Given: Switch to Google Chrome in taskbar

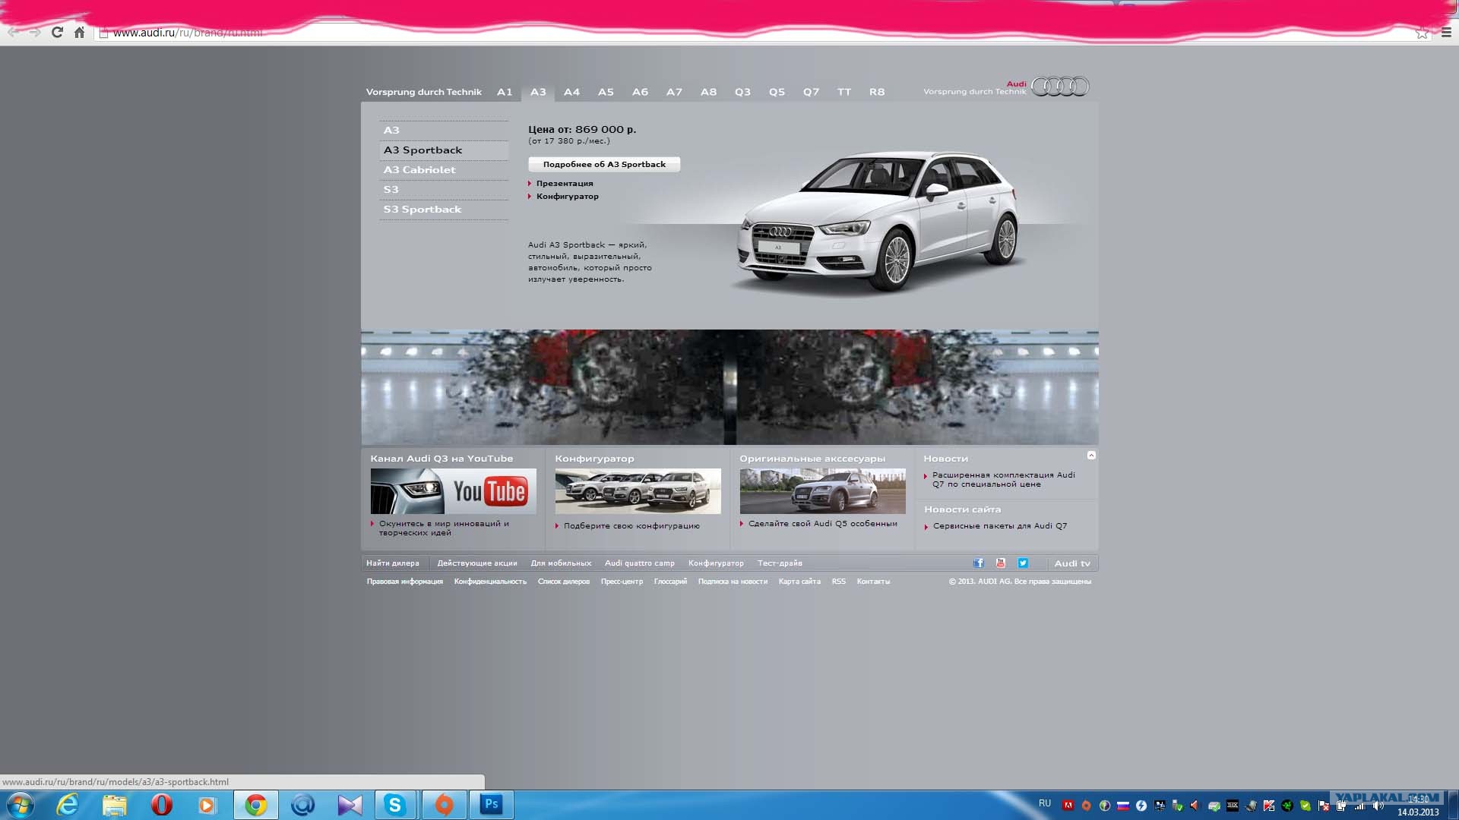Looking at the screenshot, I should point(256,805).
